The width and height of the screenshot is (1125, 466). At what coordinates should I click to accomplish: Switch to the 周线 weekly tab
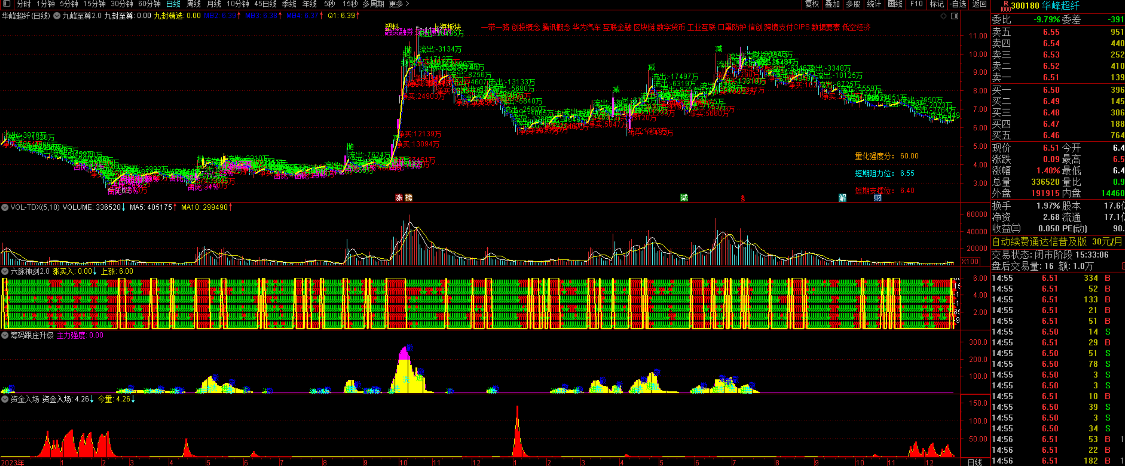pos(193,4)
